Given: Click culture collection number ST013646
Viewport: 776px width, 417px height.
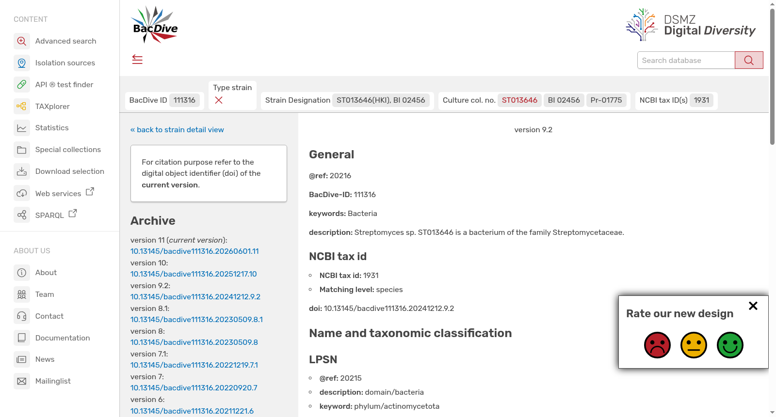Looking at the screenshot, I should [x=519, y=100].
